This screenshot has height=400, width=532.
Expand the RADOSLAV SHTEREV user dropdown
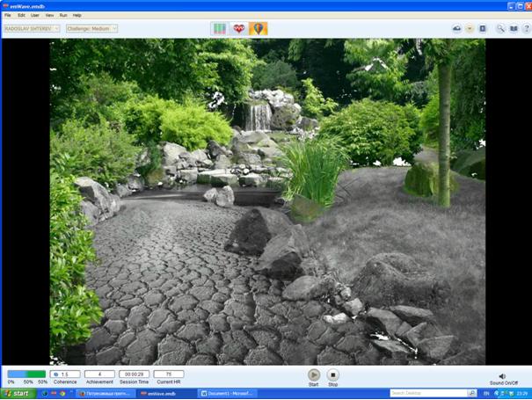click(x=56, y=28)
